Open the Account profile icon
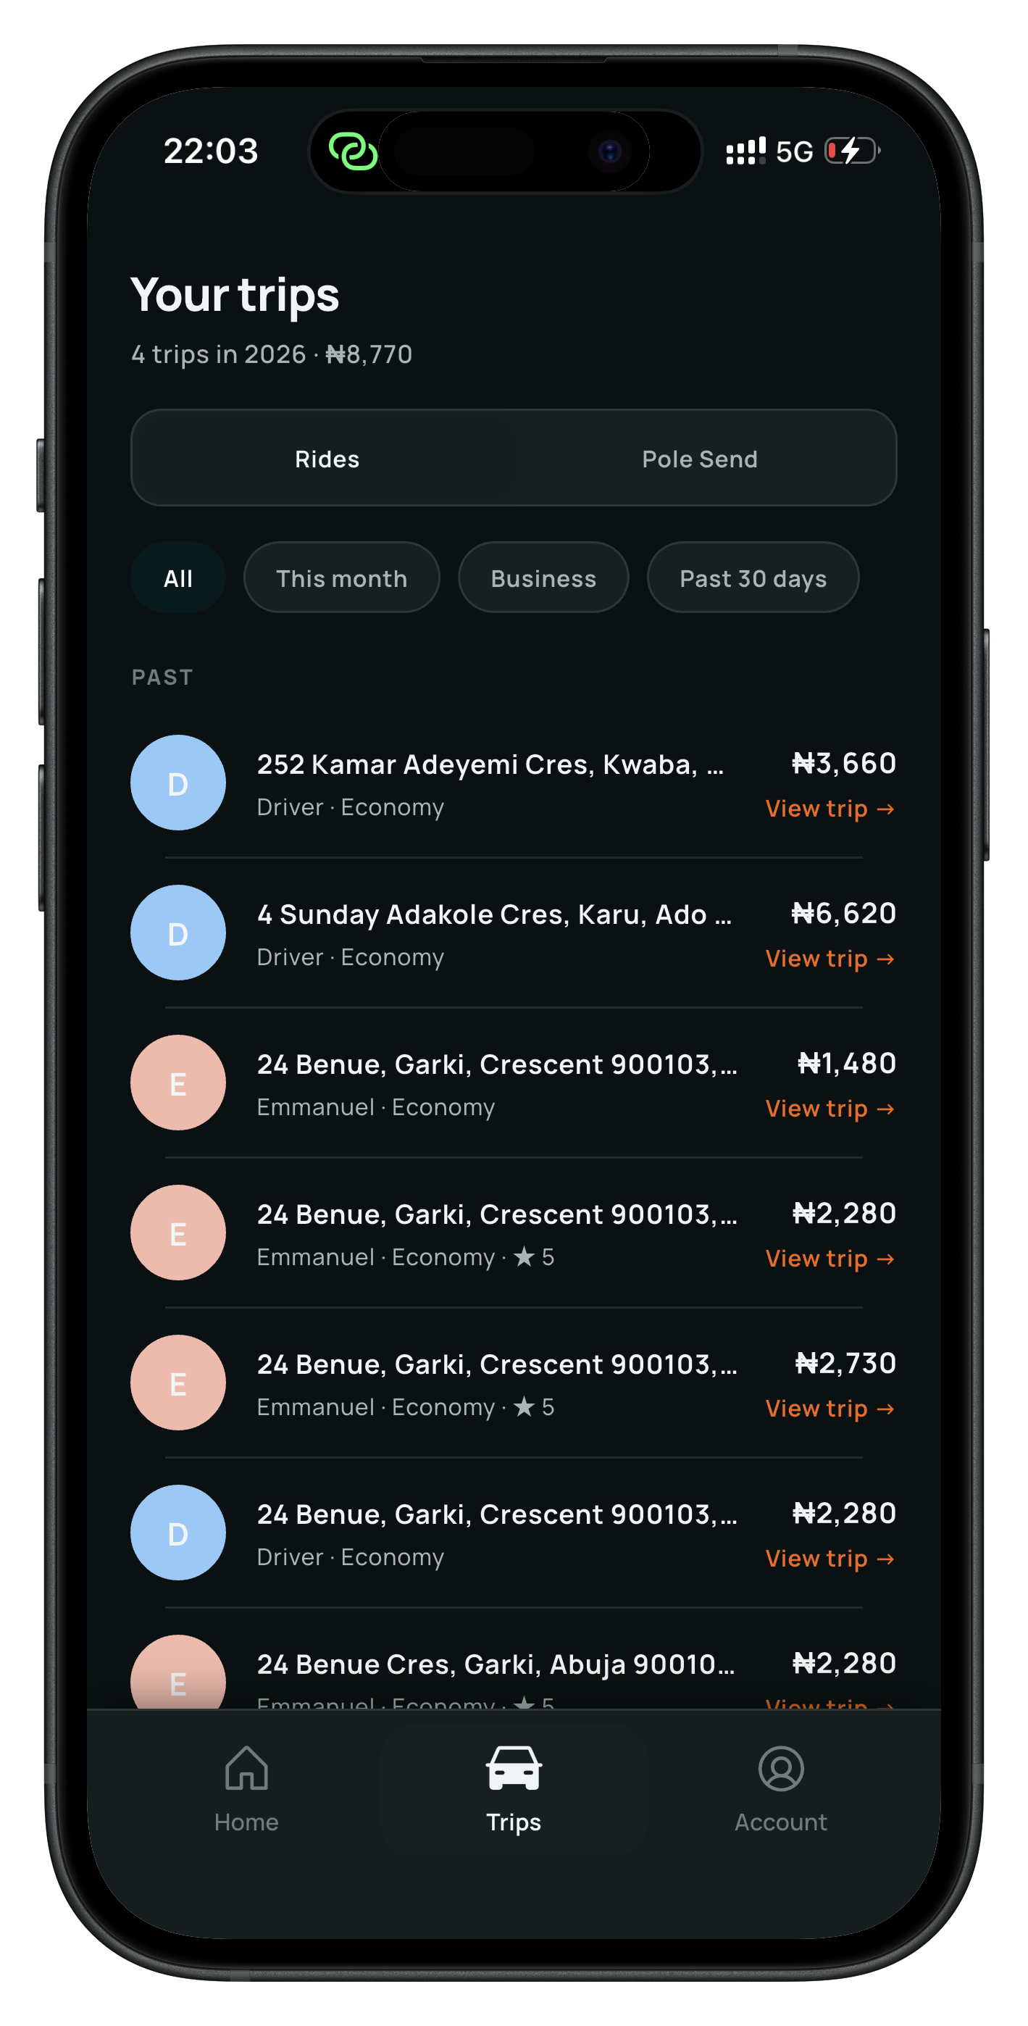This screenshot has height=2026, width=1028. tap(780, 1768)
